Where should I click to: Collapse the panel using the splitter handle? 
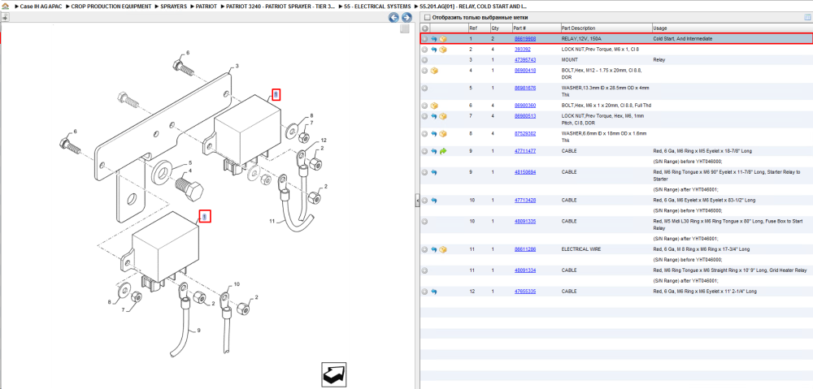pos(417,201)
